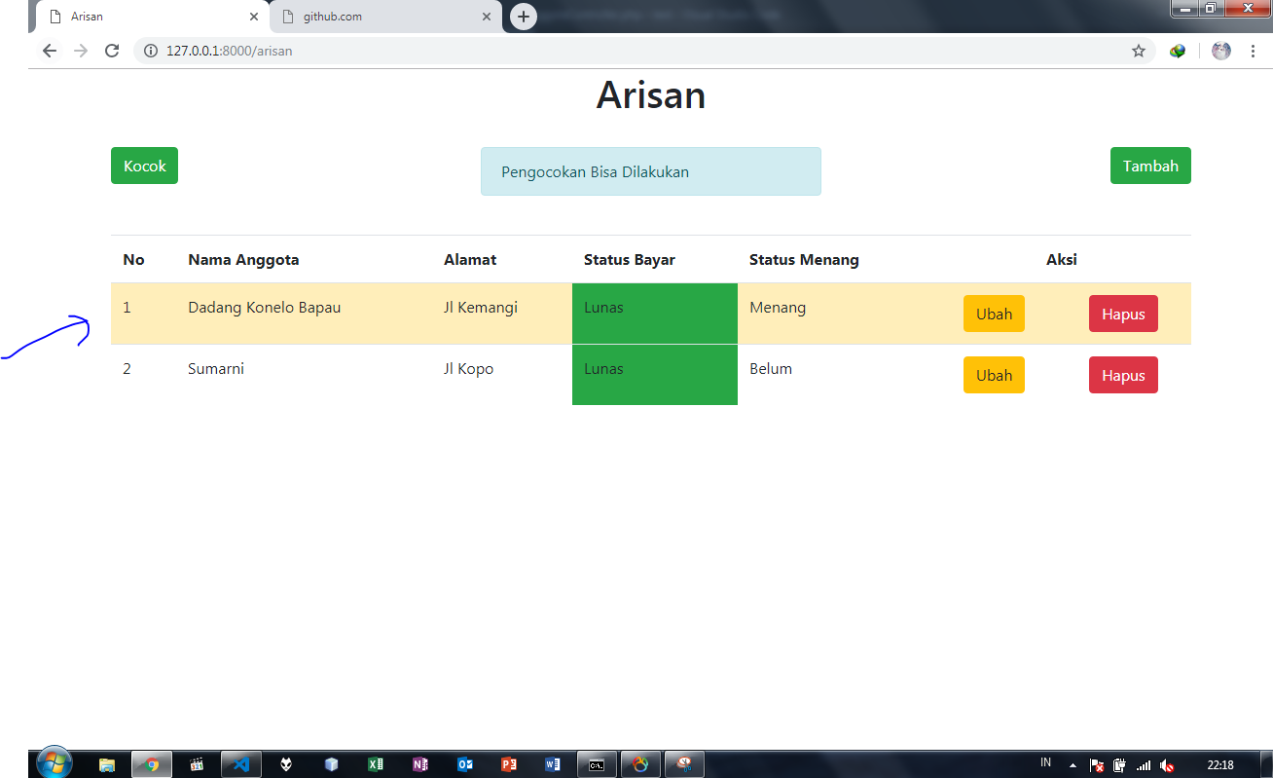Open Chrome's three-dot menu
Image resolution: width=1273 pixels, height=778 pixels.
pyautogui.click(x=1255, y=51)
